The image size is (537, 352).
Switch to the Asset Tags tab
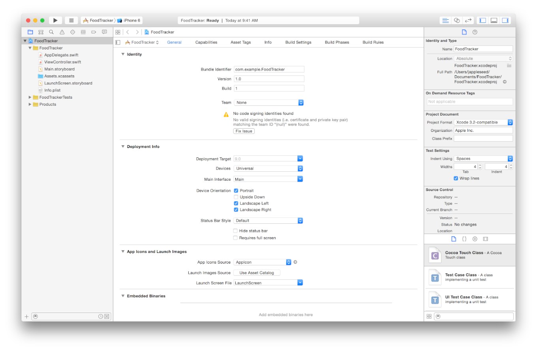(240, 42)
